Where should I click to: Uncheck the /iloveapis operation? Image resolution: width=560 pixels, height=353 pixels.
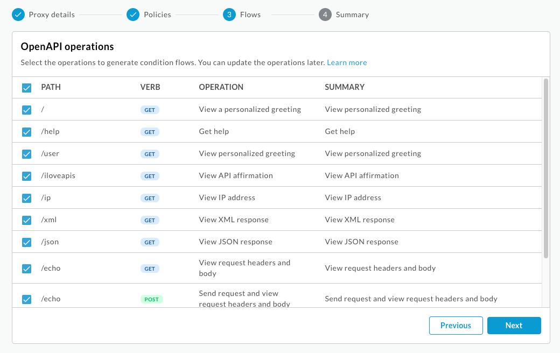[x=26, y=175]
